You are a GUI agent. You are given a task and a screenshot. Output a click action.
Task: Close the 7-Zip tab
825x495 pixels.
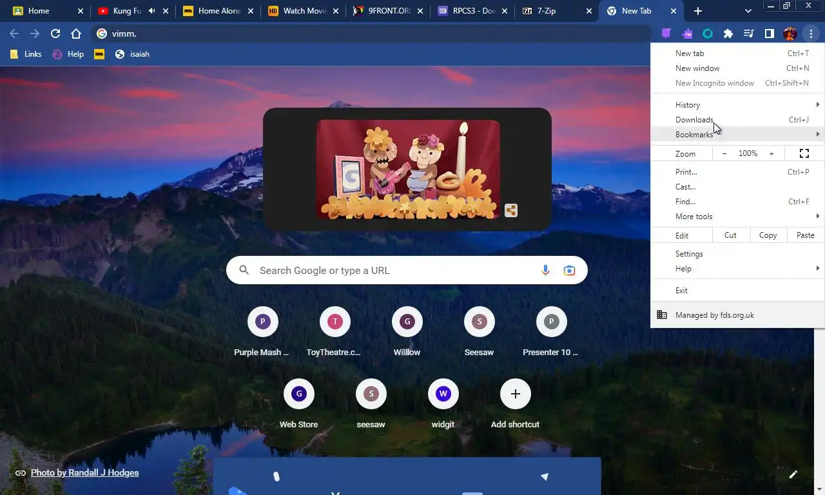[x=589, y=11]
